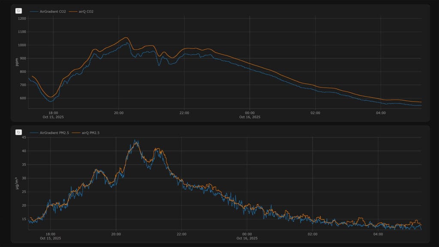439x247 pixels.
Task: Select 18:00 Oct 15 label on CO2 chart
Action: [x=53, y=114]
